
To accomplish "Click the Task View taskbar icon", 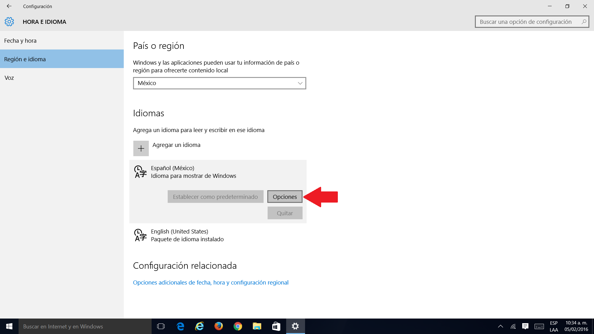I will coord(161,326).
